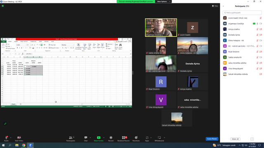This screenshot has width=264, height=148.
Task: Click the green annotate pencil icon
Action: click(x=5, y=124)
